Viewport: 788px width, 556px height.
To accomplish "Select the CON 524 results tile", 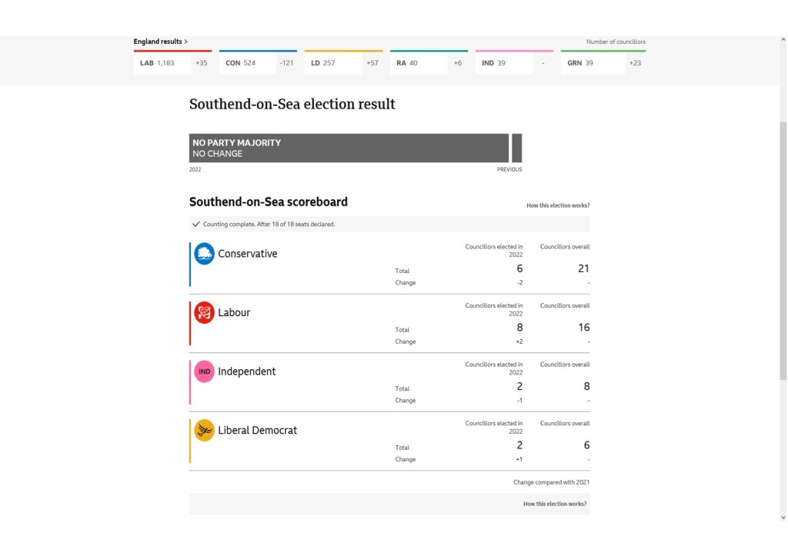I will 258,63.
